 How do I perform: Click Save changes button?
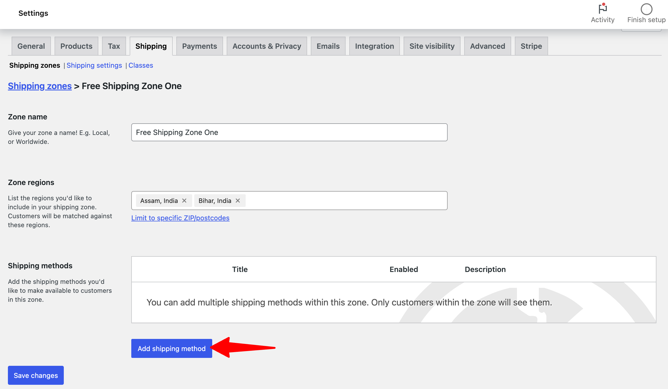pyautogui.click(x=36, y=376)
